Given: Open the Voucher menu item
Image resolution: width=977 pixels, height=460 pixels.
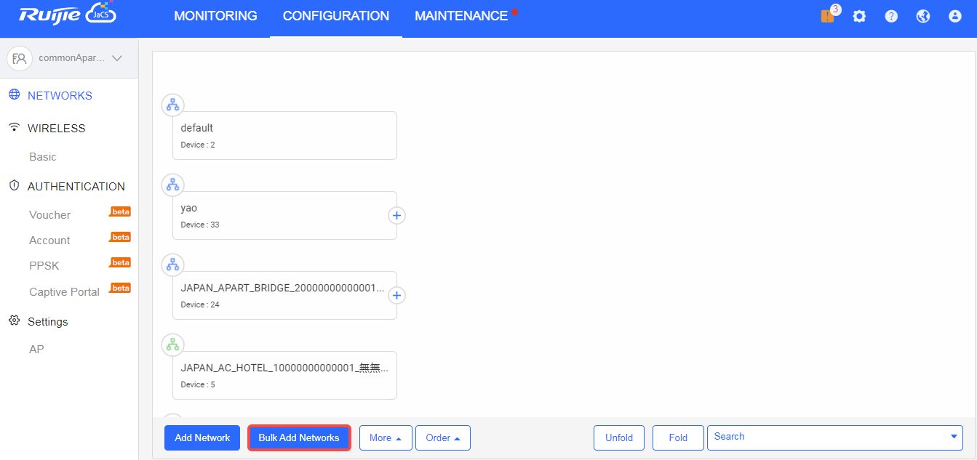Looking at the screenshot, I should [x=50, y=215].
